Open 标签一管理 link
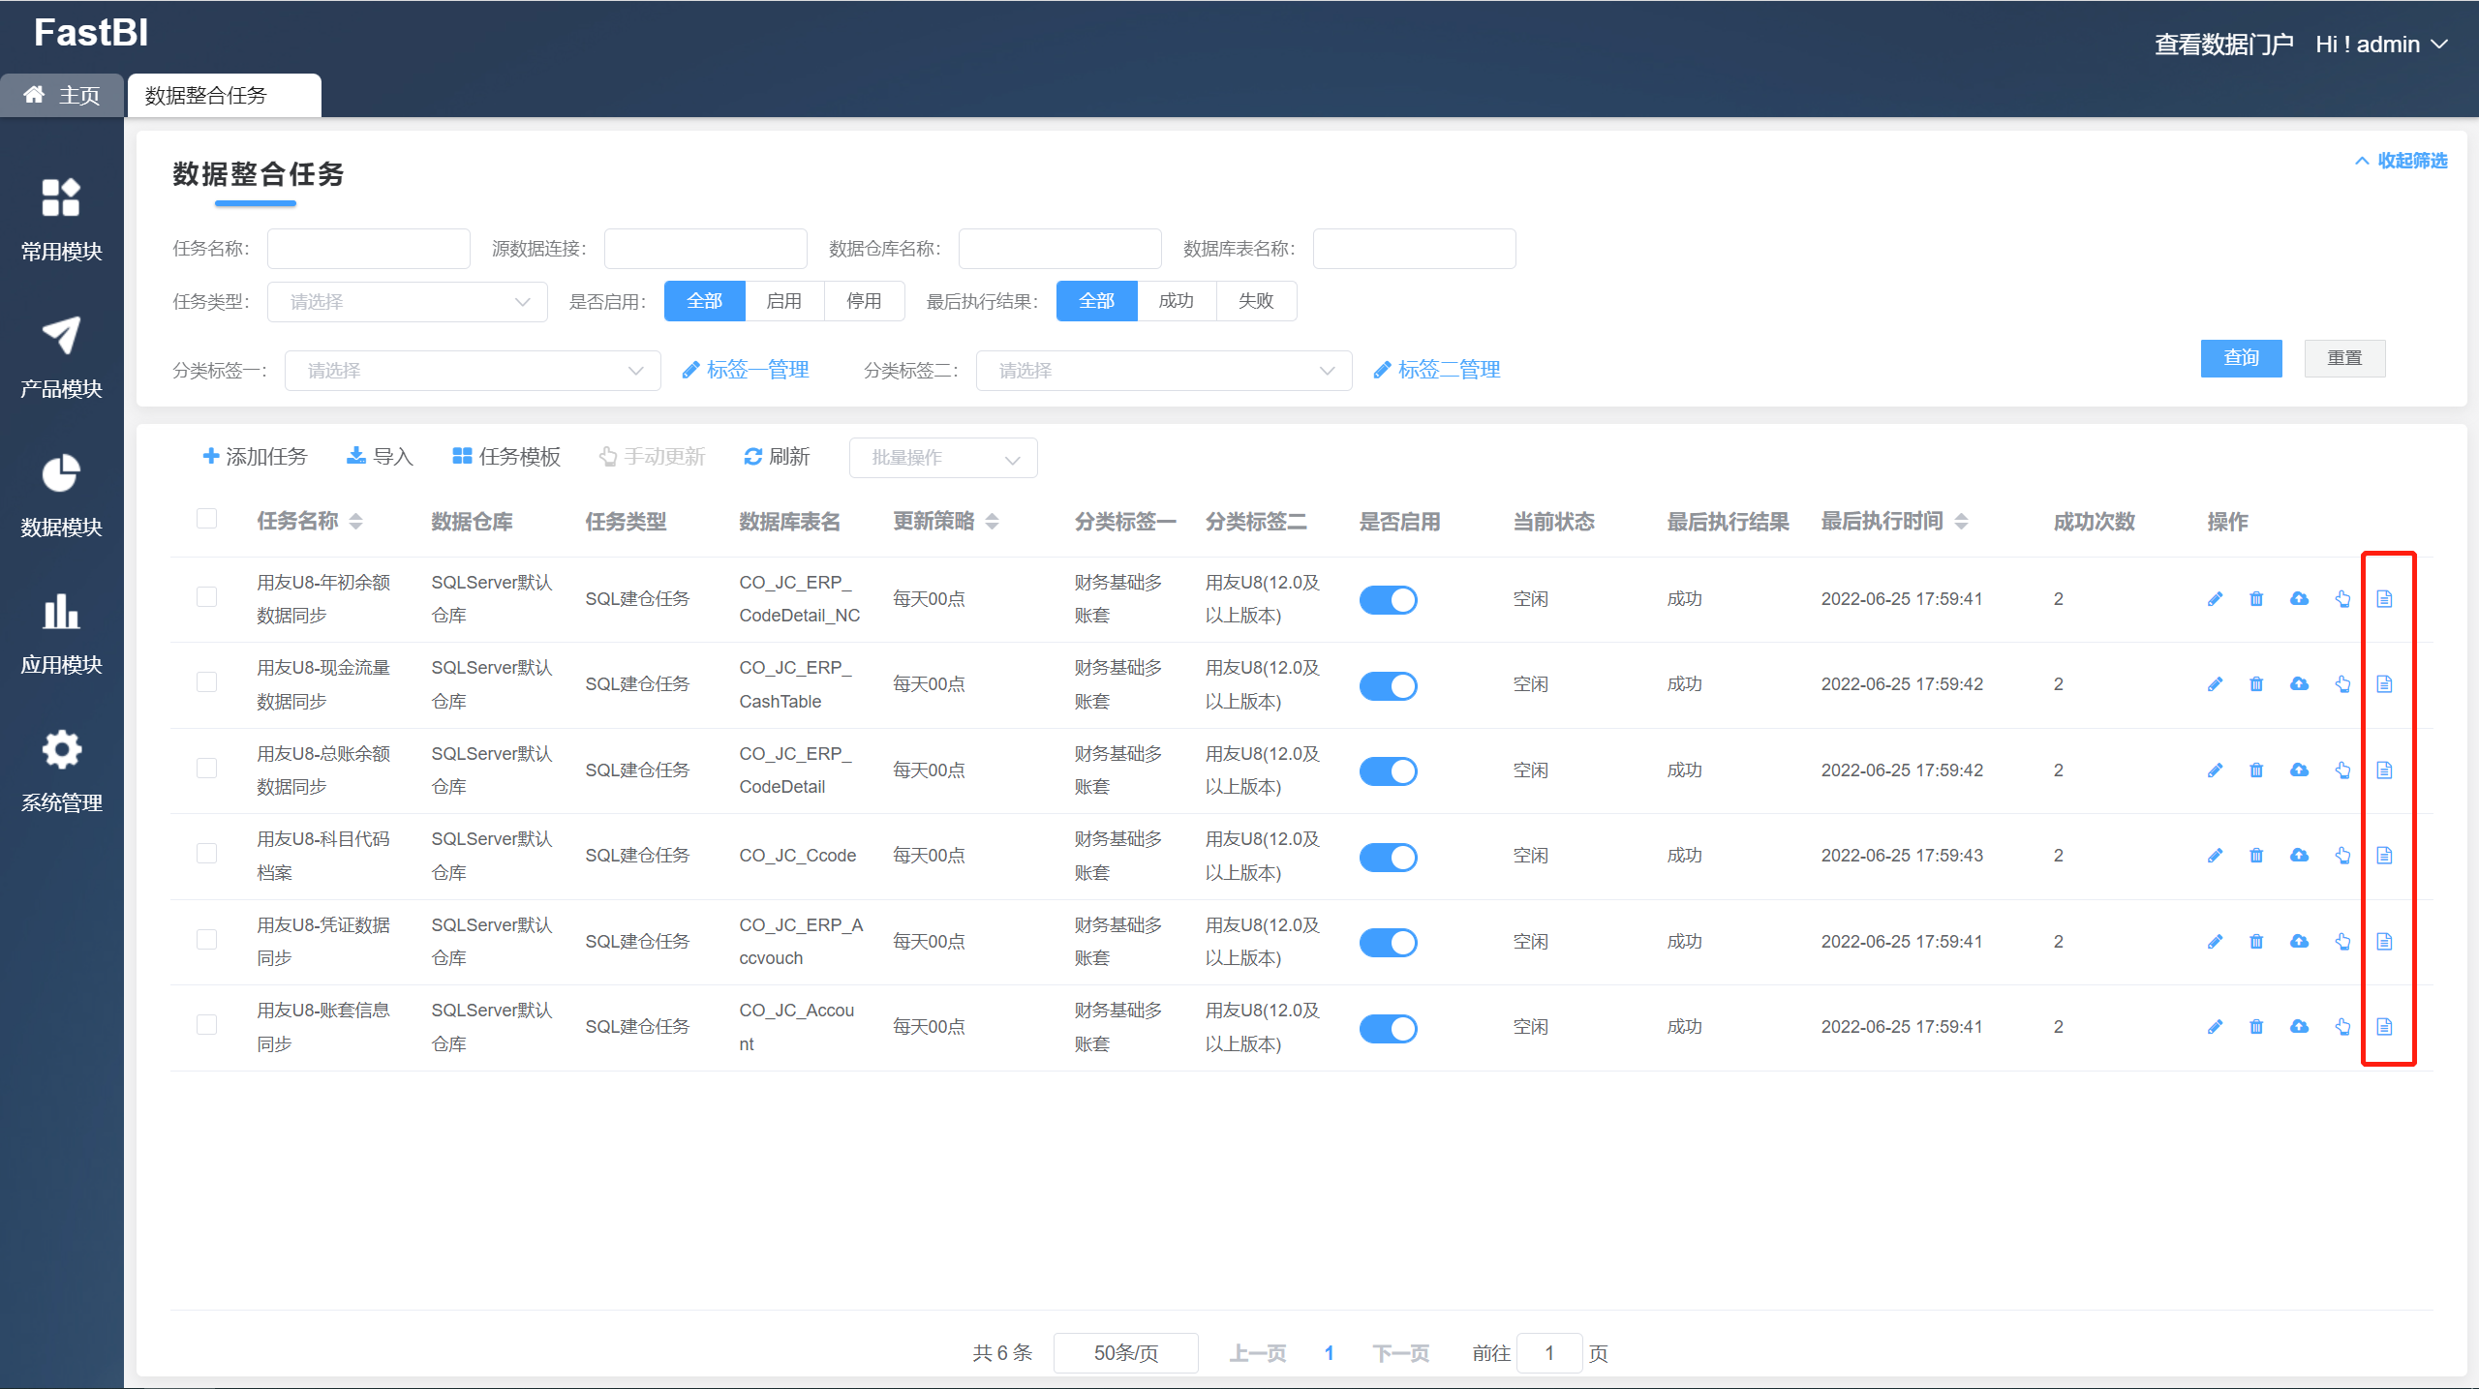 [746, 370]
